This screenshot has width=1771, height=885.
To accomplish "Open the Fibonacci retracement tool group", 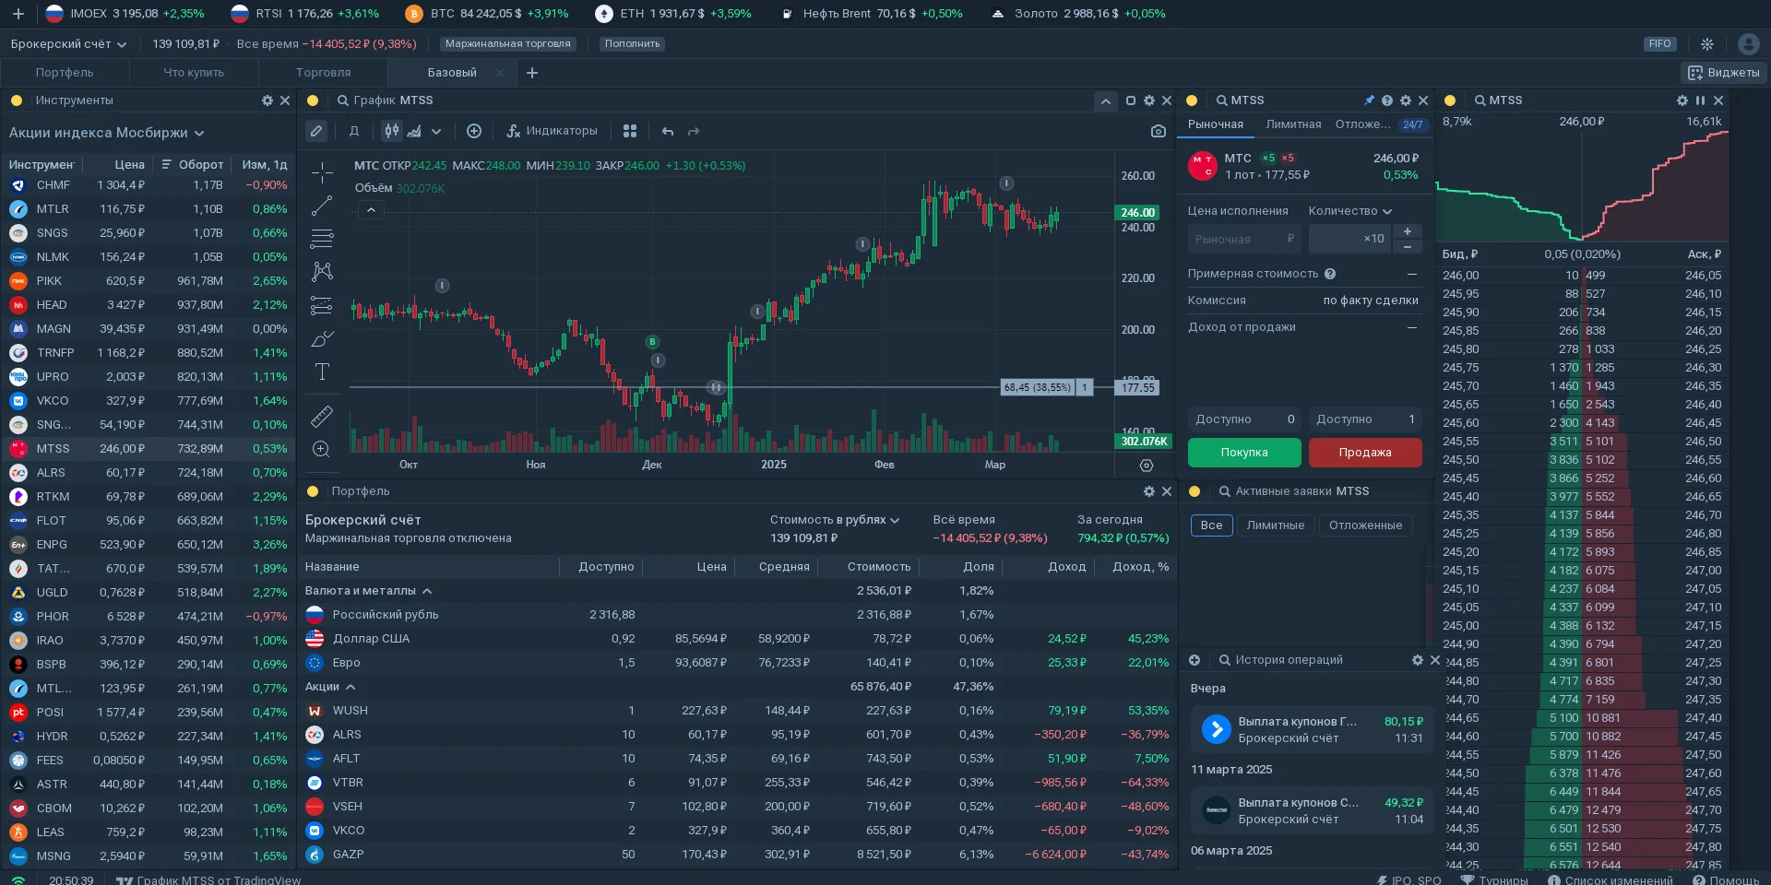I will point(322,239).
